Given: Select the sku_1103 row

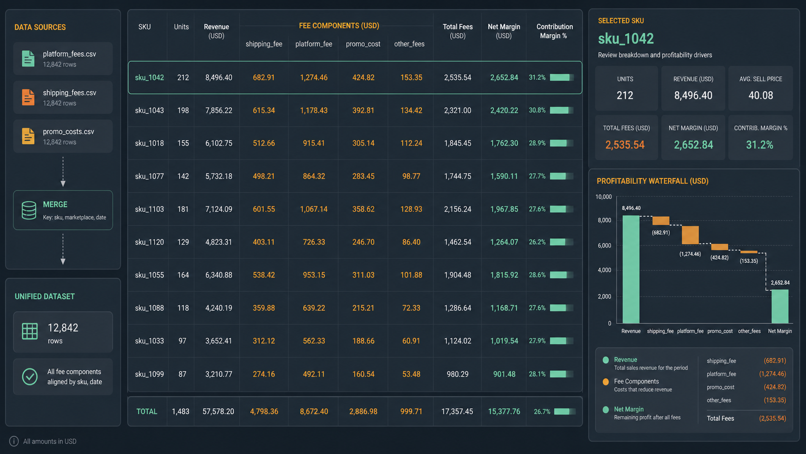Looking at the screenshot, I should click(x=355, y=209).
